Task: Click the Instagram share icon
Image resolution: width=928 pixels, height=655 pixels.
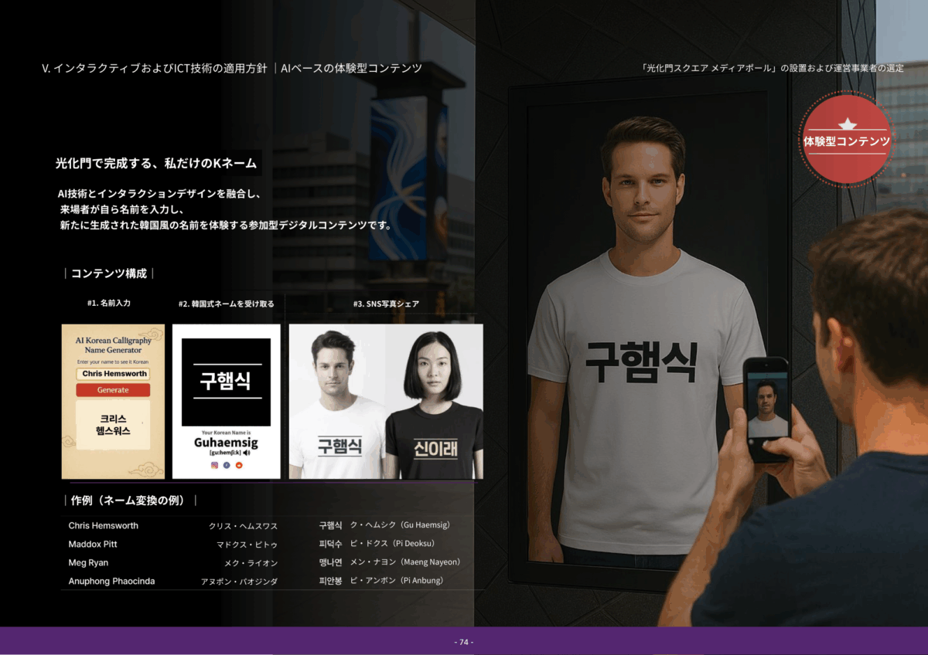Action: (214, 465)
